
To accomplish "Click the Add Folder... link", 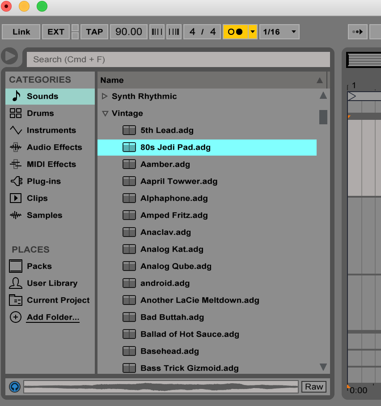I will 53,317.
